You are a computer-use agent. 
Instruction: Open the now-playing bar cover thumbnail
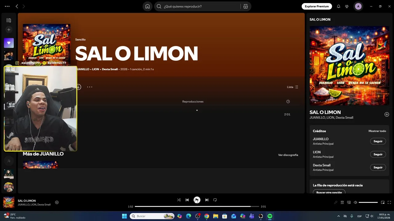coord(9,202)
